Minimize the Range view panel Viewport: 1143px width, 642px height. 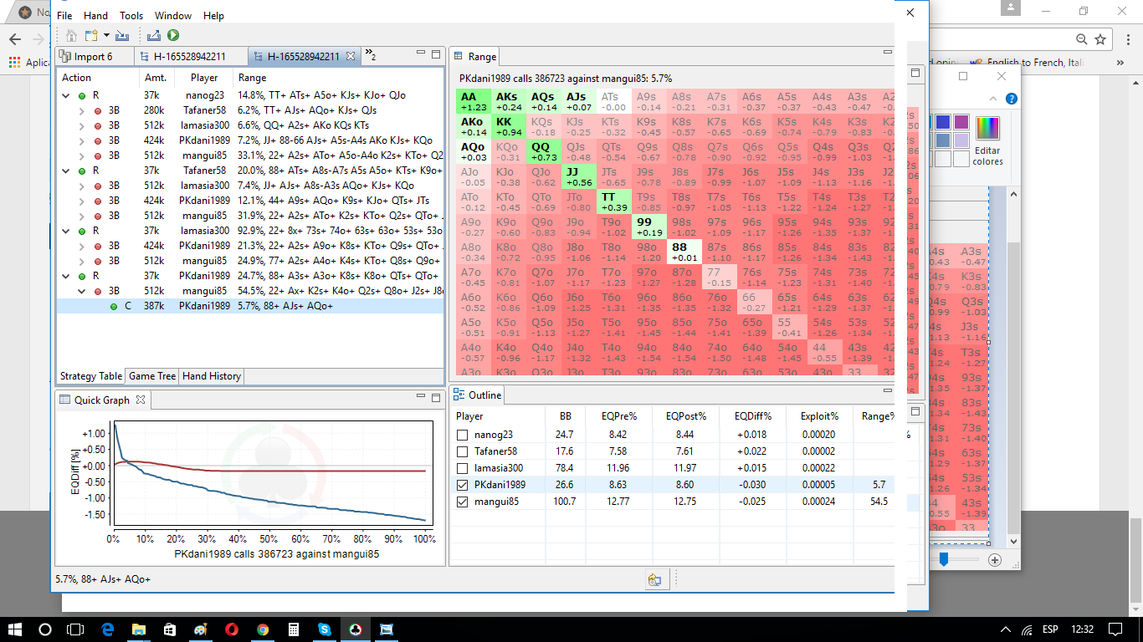[x=888, y=52]
